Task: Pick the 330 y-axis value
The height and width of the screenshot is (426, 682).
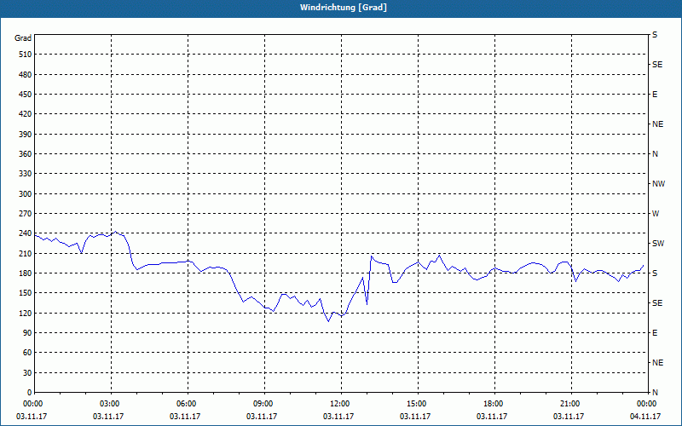Action: click(26, 174)
